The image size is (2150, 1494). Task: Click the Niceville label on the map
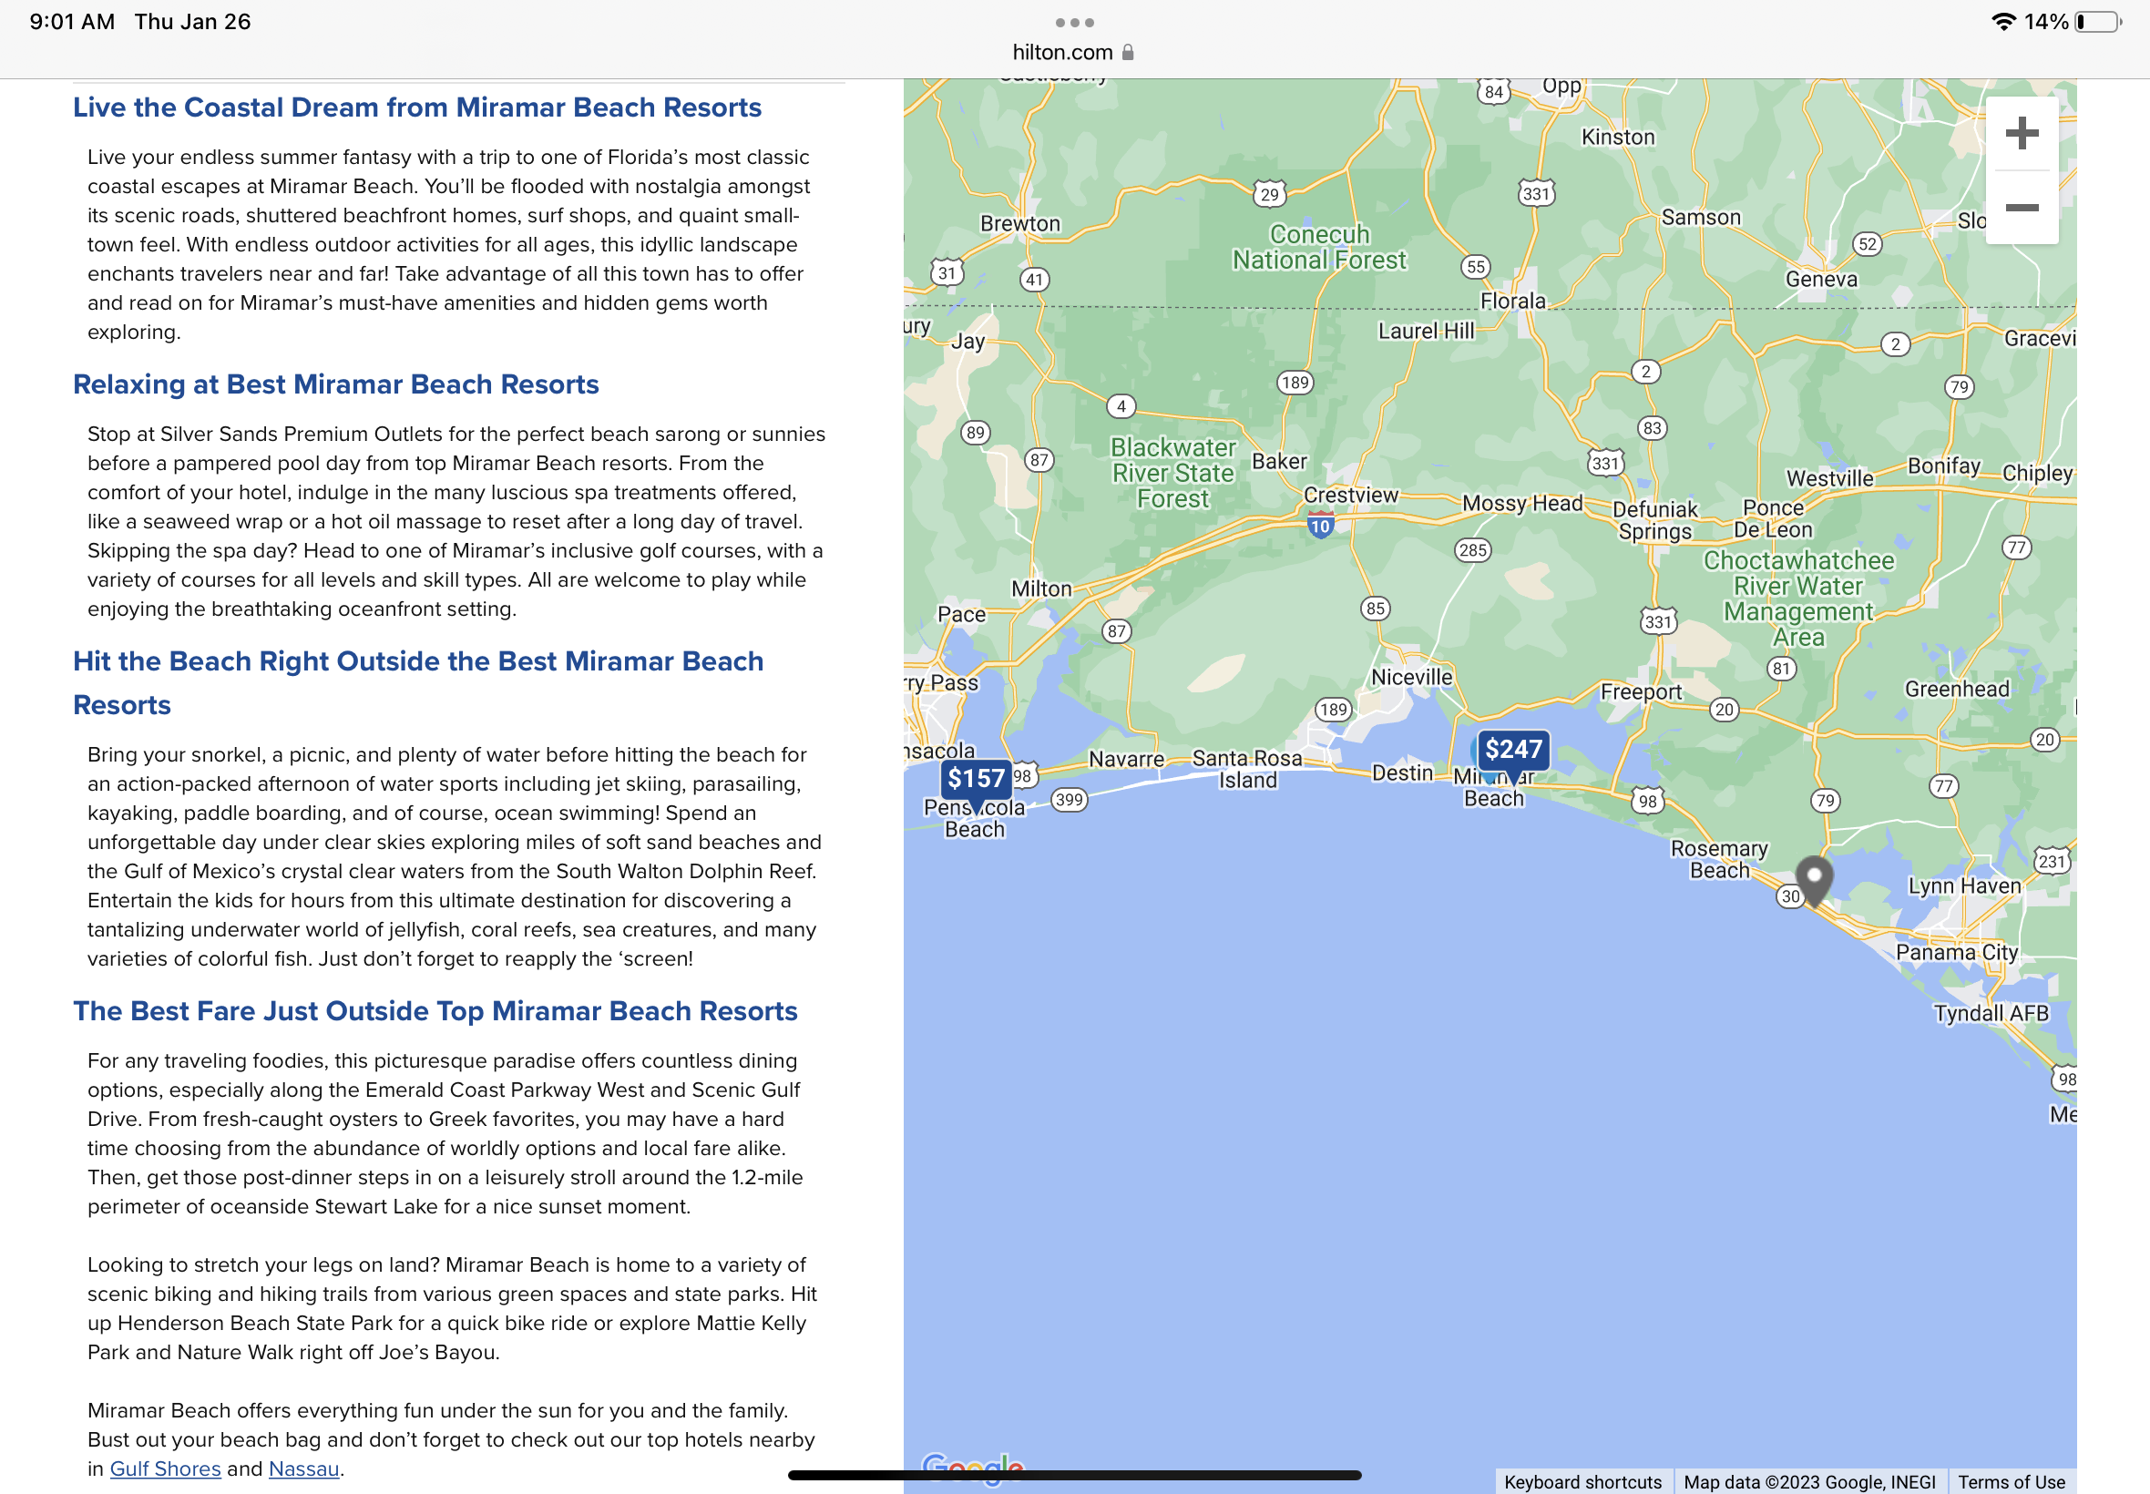coord(1411,677)
